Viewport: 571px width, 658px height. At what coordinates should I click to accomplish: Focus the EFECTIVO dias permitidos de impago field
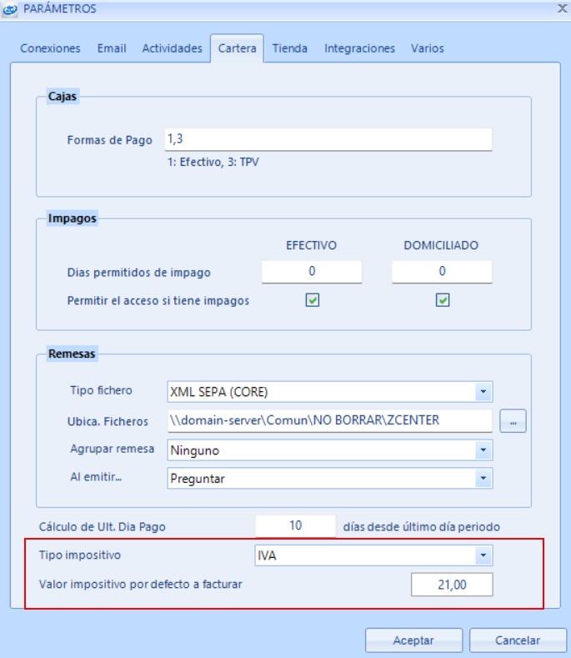312,272
